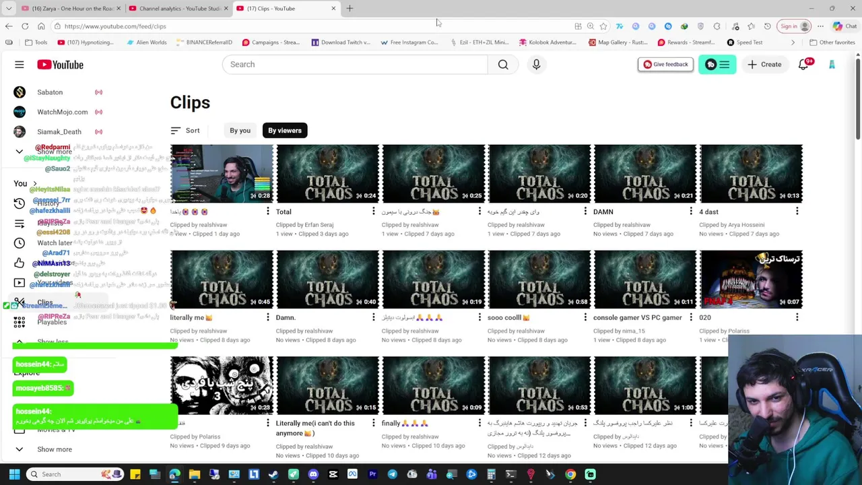Open options for the Damn. clip

click(x=374, y=317)
